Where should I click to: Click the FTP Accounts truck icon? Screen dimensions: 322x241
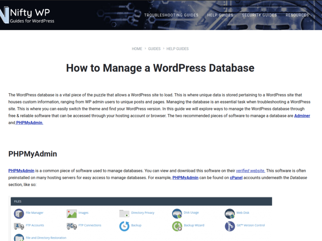tap(19, 226)
